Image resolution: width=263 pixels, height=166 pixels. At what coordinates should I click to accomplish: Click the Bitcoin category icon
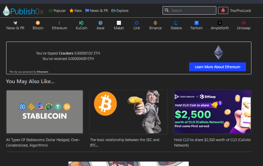click(38, 22)
